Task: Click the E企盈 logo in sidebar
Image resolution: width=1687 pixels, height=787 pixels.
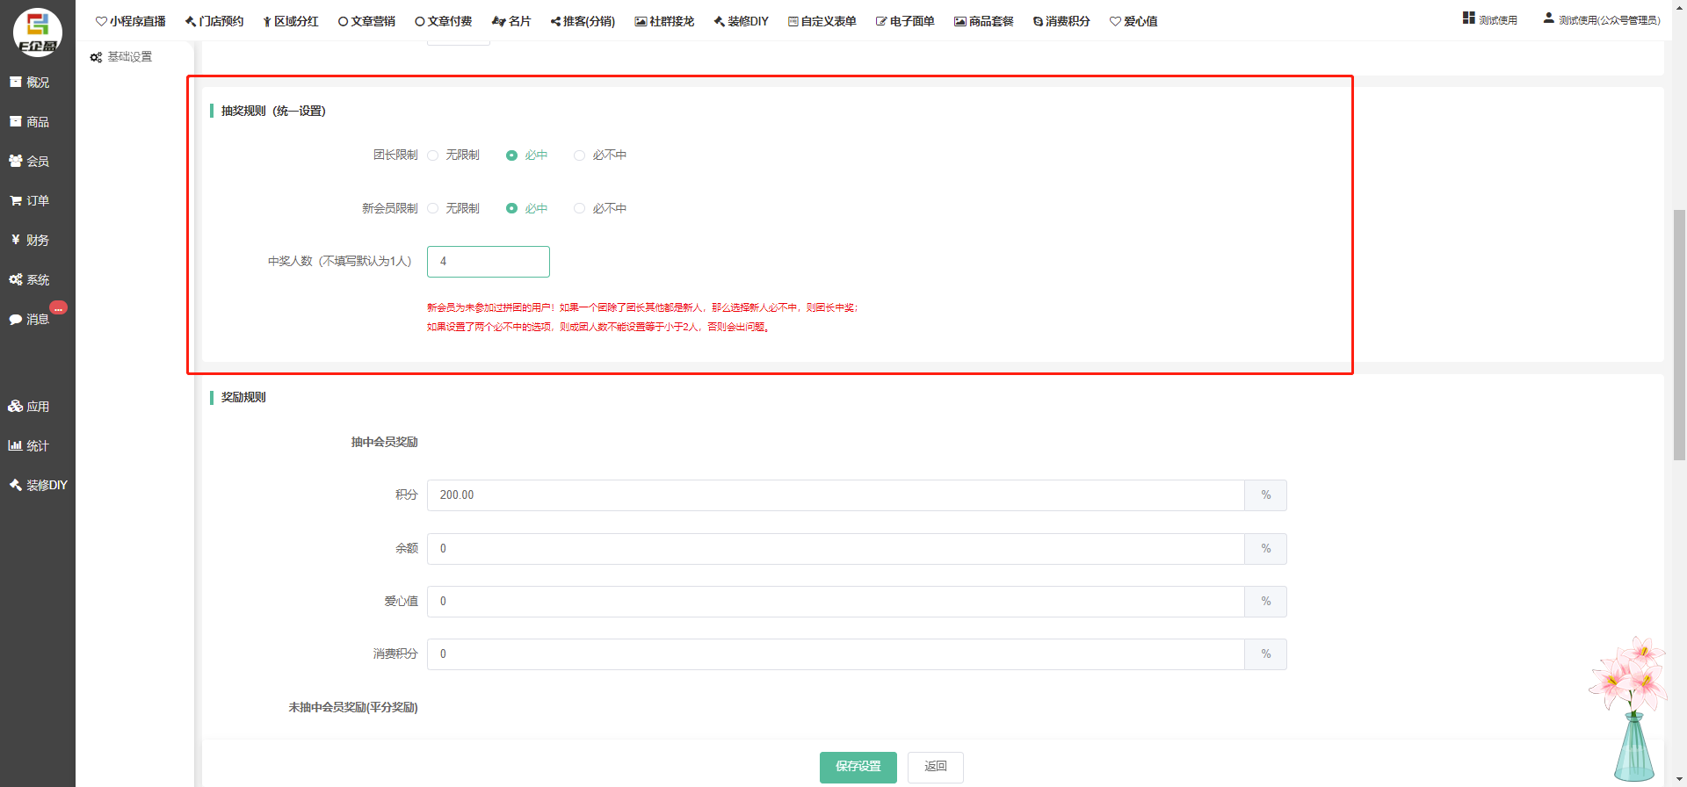Action: tap(37, 32)
